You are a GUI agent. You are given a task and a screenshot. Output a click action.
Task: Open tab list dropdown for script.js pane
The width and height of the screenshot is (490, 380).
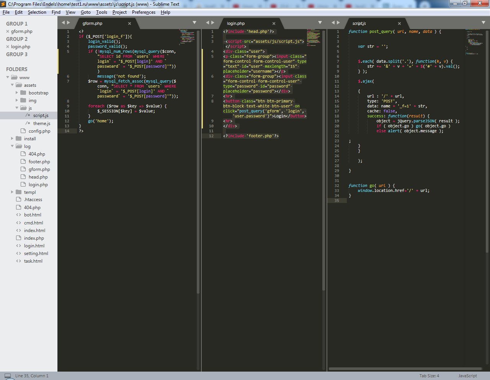(x=483, y=23)
